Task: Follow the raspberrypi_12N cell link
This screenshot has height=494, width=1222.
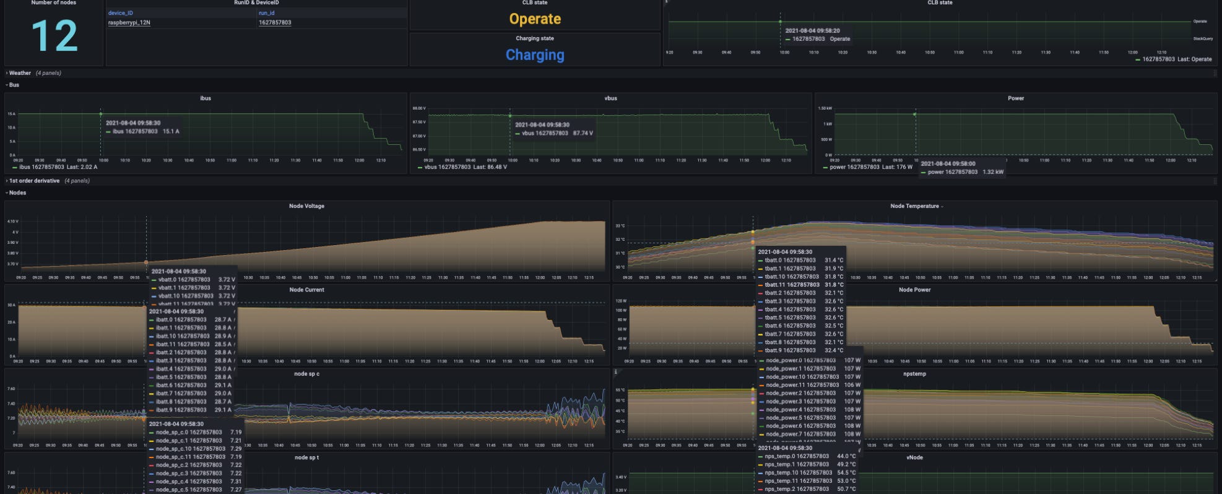Action: pyautogui.click(x=129, y=22)
